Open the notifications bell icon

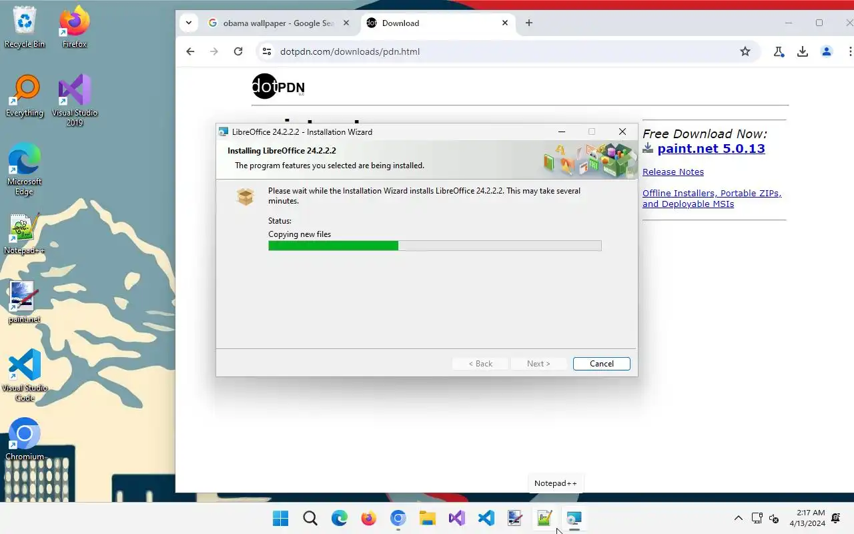[836, 518]
